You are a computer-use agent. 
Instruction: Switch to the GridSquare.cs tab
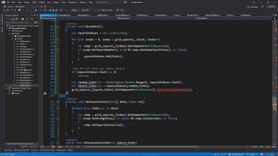[x=246, y=15]
